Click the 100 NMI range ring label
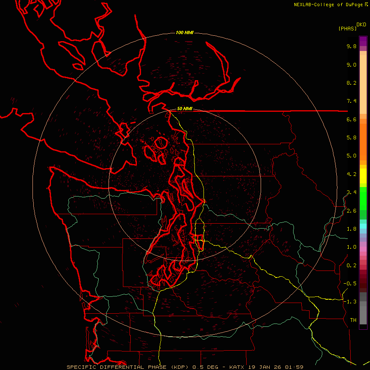Image resolution: width=370 pixels, height=370 pixels. click(x=185, y=32)
